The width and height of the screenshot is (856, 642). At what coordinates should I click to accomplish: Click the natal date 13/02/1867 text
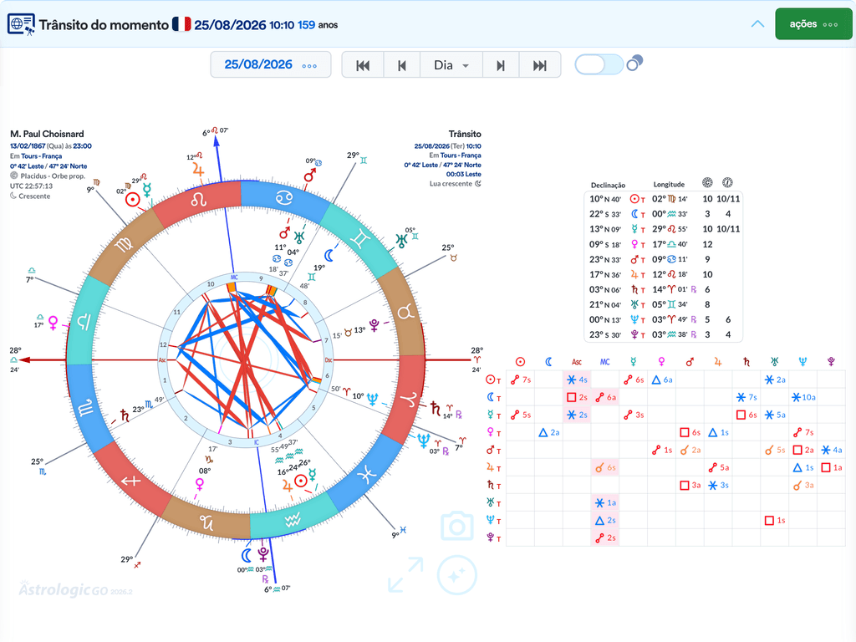(x=28, y=146)
